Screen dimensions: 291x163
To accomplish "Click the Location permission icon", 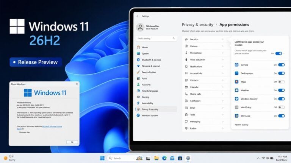I will 186,39.
